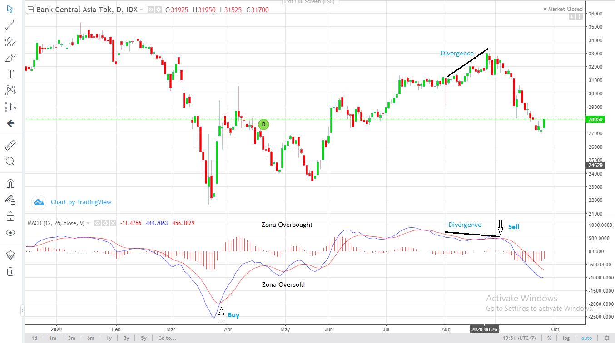Image resolution: width=615 pixels, height=343 pixels.
Task: Select the brush drawing tool
Action: click(10, 58)
